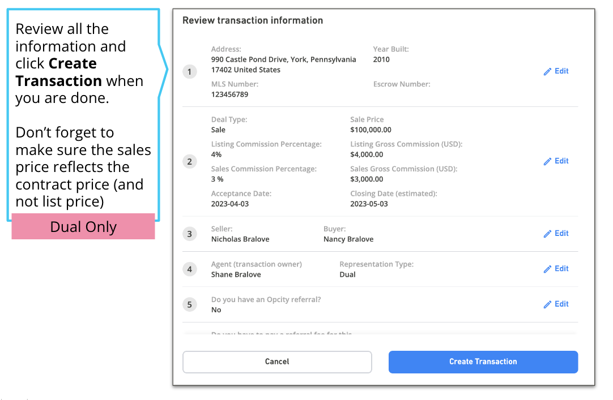Click the pencil icon beside the address section

pyautogui.click(x=547, y=71)
